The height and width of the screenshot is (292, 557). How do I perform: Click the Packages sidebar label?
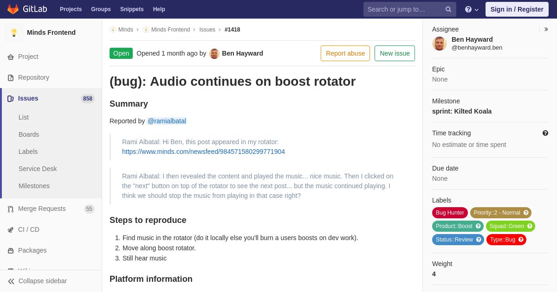32,250
